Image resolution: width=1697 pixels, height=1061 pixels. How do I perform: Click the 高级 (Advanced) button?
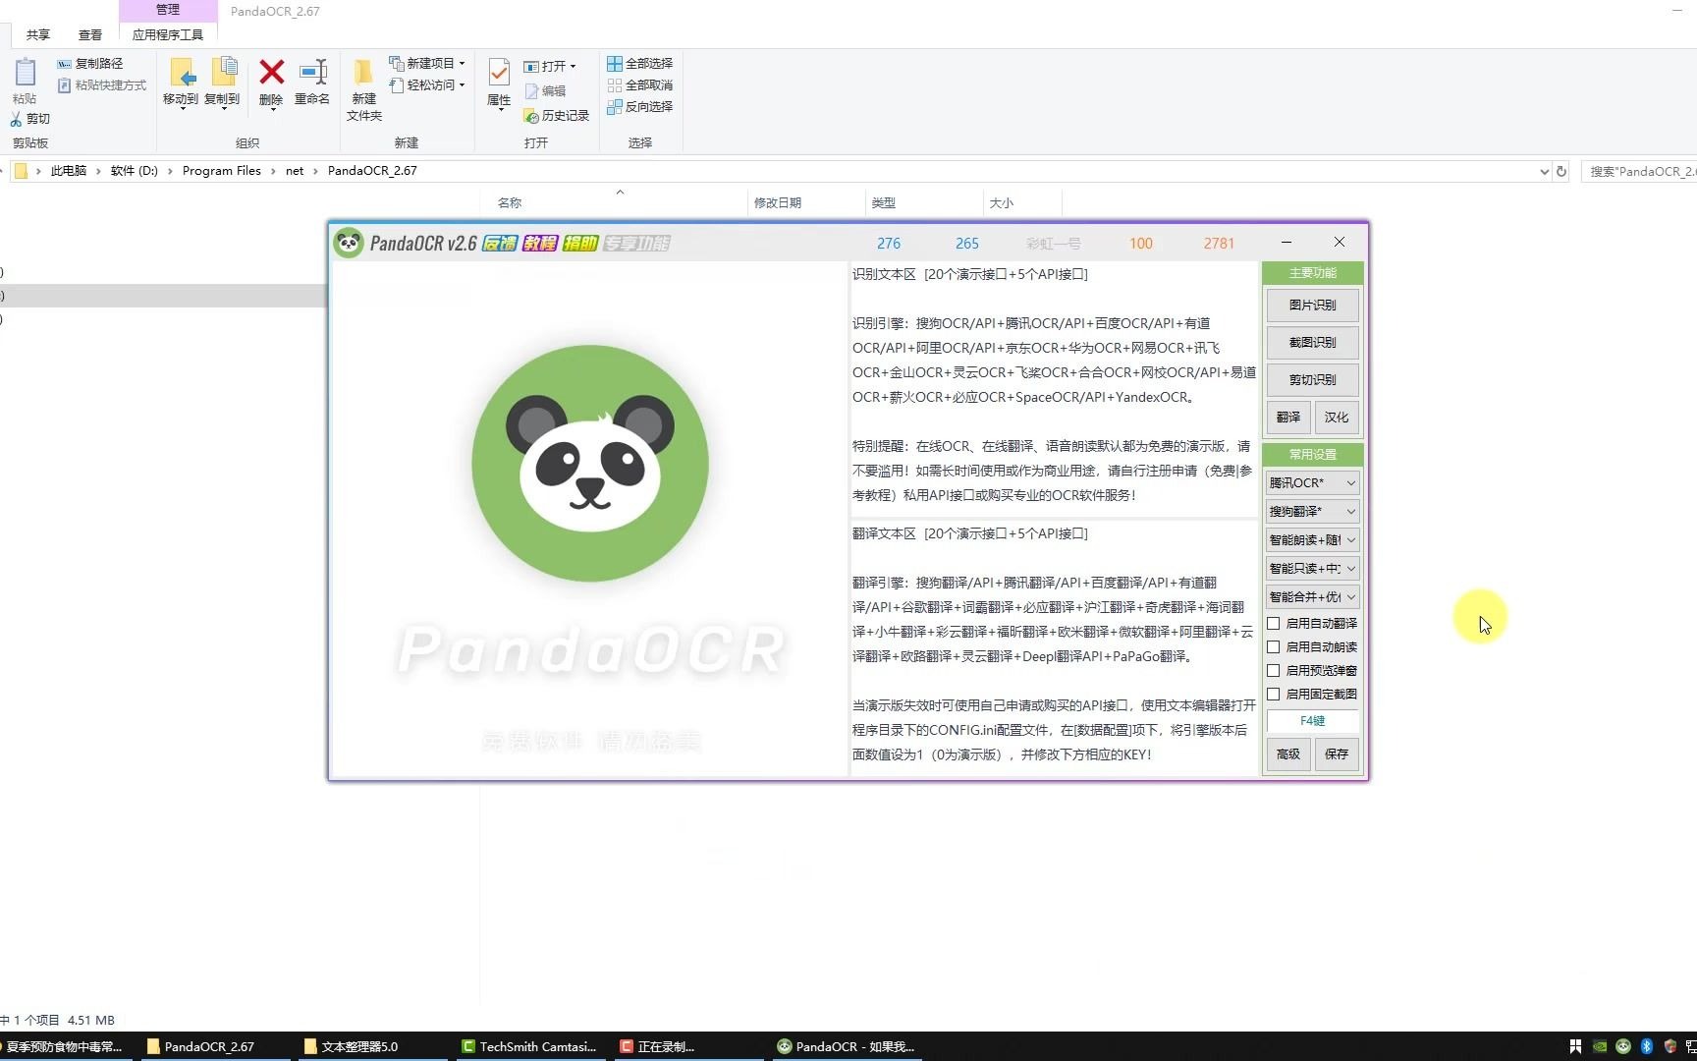(1288, 754)
